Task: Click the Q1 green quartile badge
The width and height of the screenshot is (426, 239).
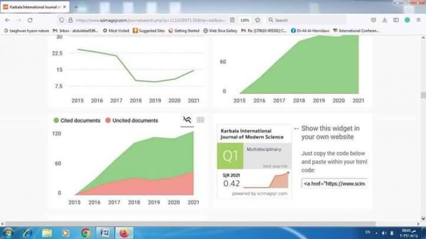Action: coord(230,157)
